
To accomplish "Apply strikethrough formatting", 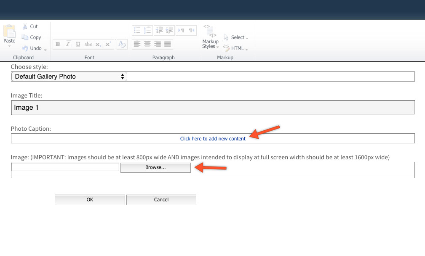I will click(x=88, y=44).
